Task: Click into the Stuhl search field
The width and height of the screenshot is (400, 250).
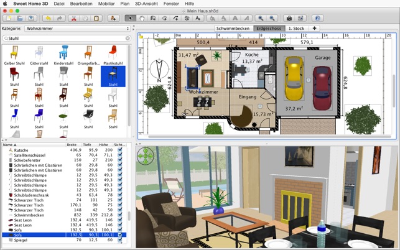Action: [x=67, y=39]
